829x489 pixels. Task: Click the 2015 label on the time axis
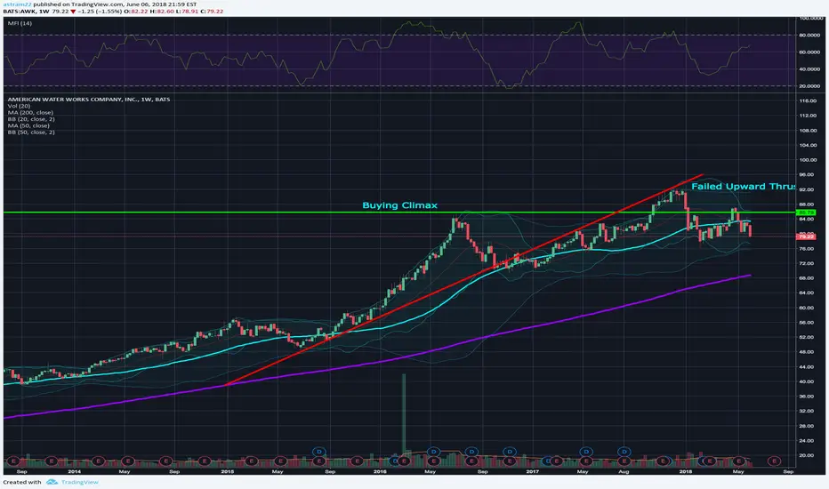pos(228,471)
